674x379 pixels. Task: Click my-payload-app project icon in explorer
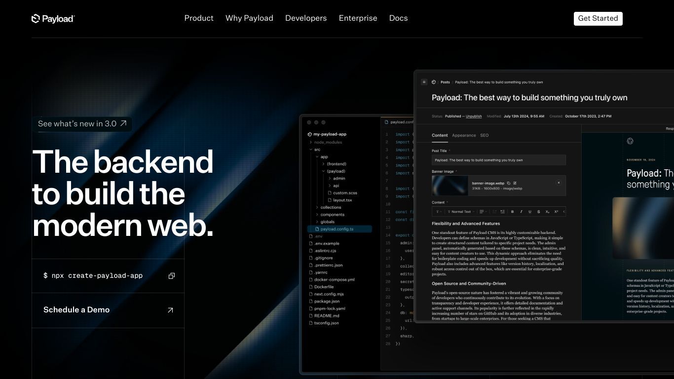(x=309, y=134)
